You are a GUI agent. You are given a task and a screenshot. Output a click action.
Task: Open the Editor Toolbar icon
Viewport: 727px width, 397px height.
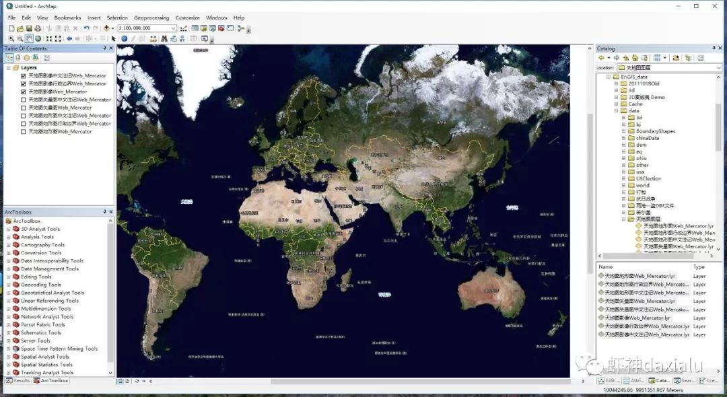click(184, 28)
